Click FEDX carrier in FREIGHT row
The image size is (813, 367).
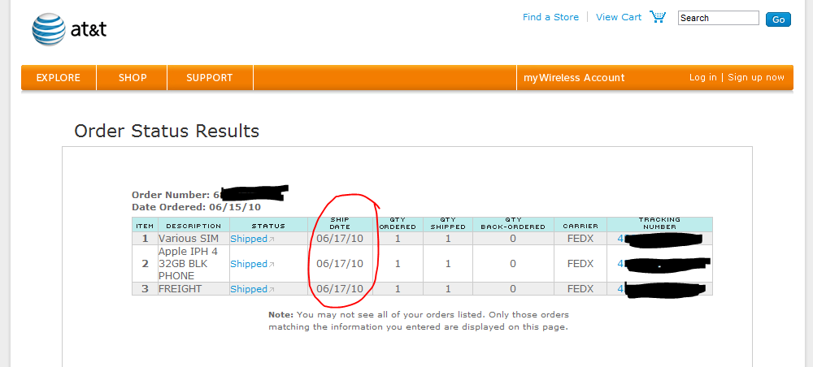(x=580, y=289)
